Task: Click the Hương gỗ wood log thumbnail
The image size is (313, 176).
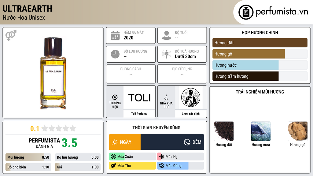Action: [x=298, y=131]
